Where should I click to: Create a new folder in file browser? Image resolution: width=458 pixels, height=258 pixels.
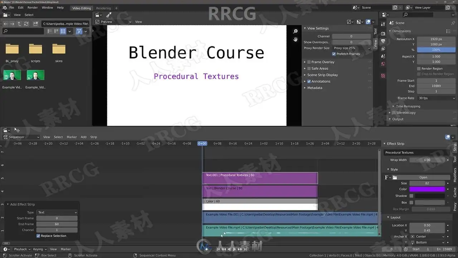[35, 24]
